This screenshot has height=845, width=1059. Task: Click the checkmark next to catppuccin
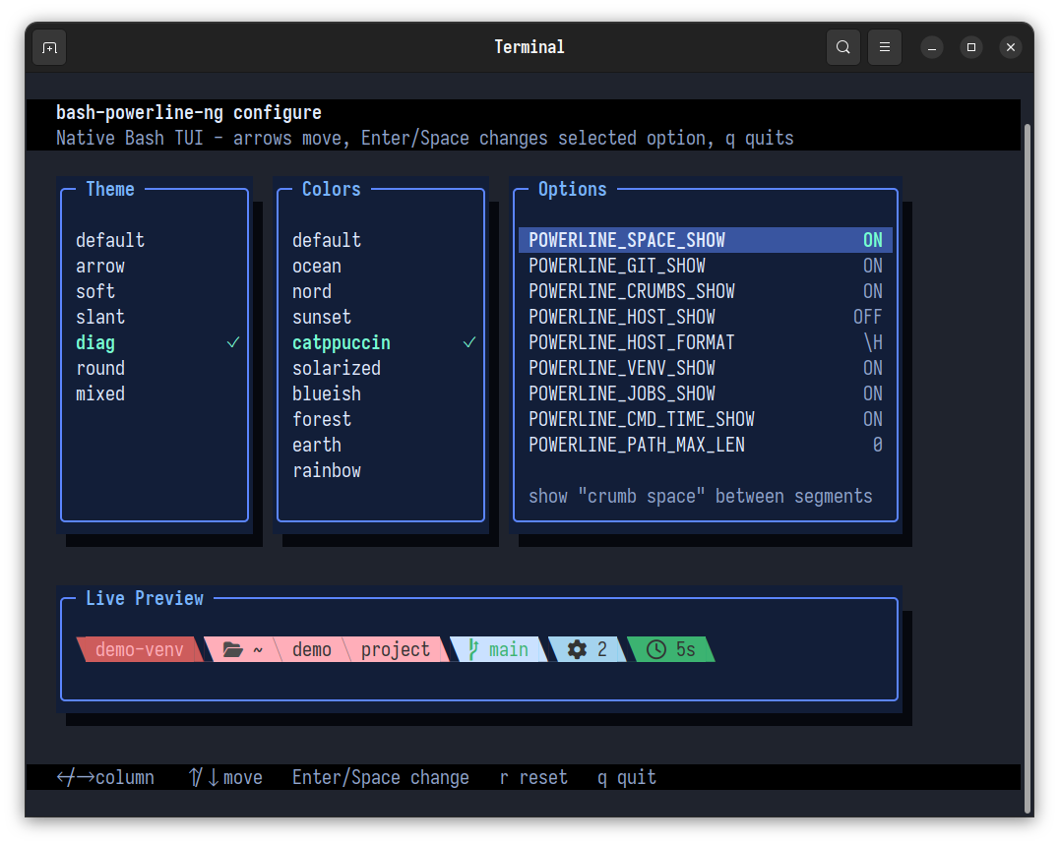pyautogui.click(x=469, y=343)
